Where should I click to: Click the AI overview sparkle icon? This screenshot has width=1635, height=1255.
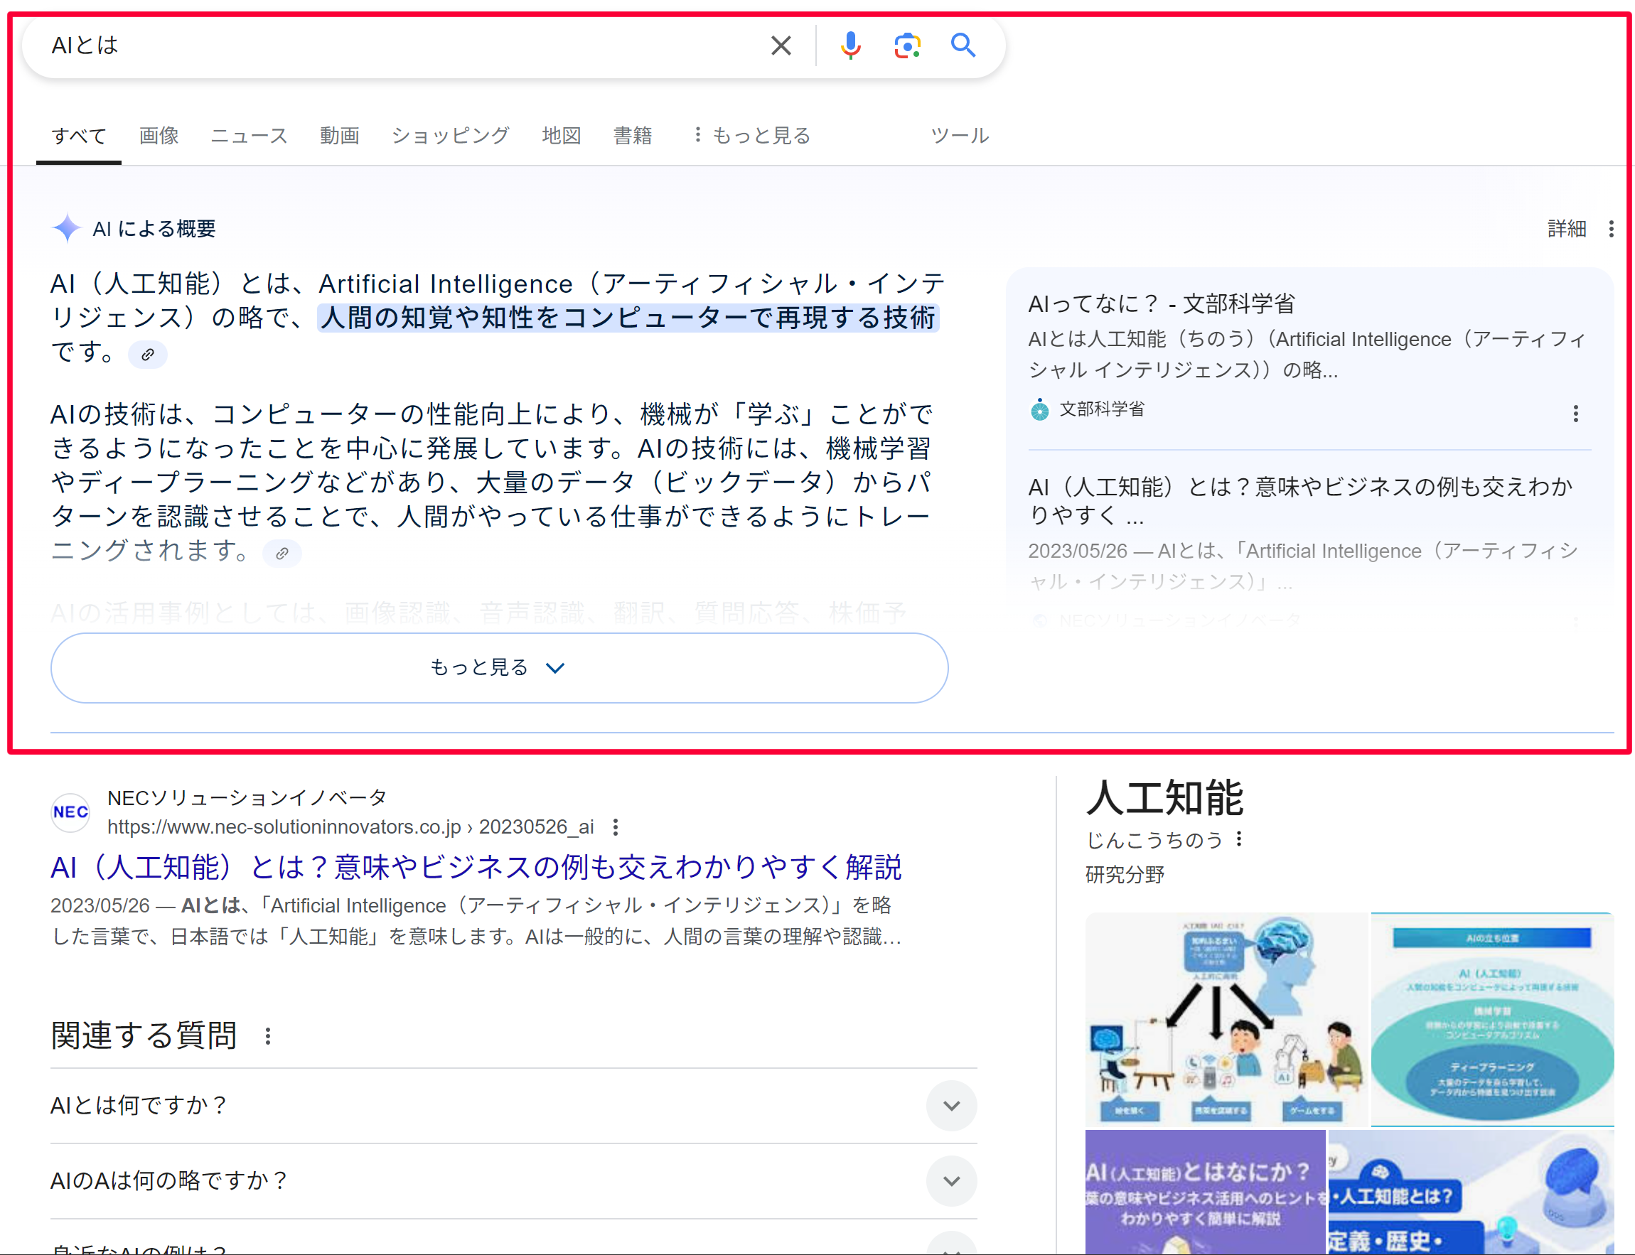point(67,228)
